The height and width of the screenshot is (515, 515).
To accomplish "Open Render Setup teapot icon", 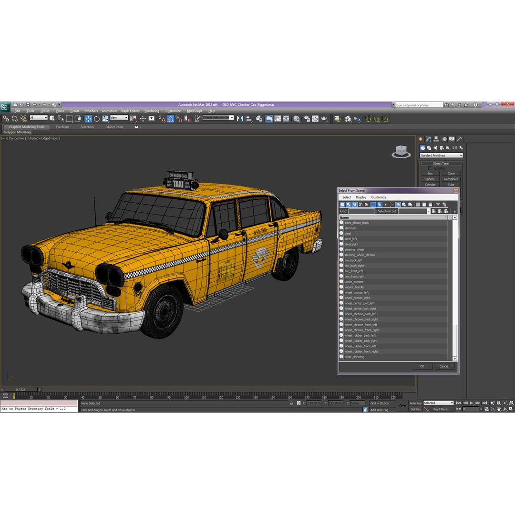I will pos(307,119).
